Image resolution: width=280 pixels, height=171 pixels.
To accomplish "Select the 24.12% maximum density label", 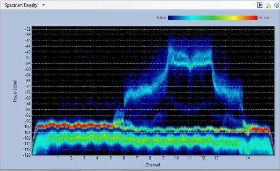I will 264,18.
